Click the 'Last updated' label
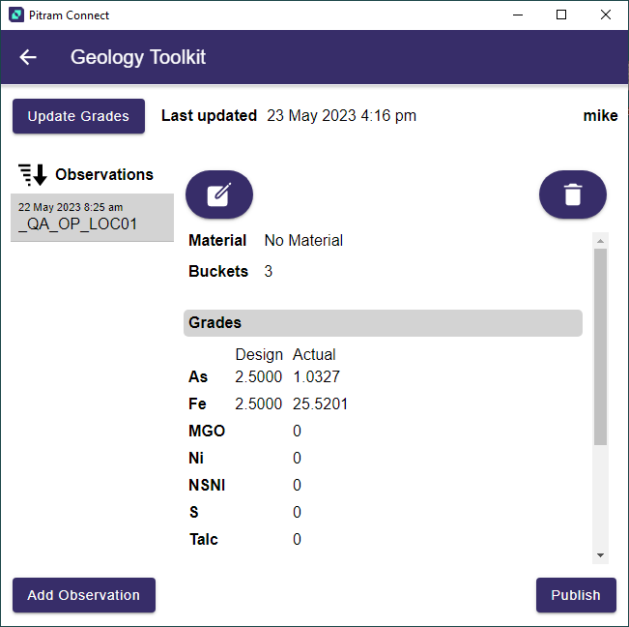The image size is (629, 627). point(209,116)
